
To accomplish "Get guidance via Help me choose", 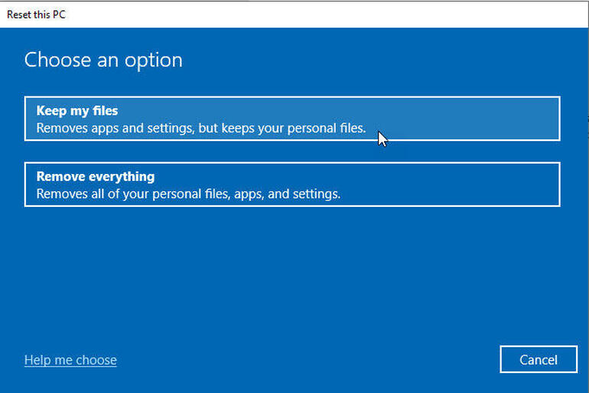I will (x=70, y=360).
